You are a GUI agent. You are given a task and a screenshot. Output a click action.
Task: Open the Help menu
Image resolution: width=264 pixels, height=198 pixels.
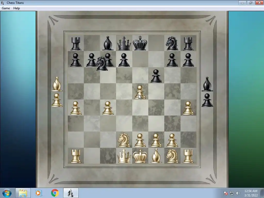pos(16,8)
